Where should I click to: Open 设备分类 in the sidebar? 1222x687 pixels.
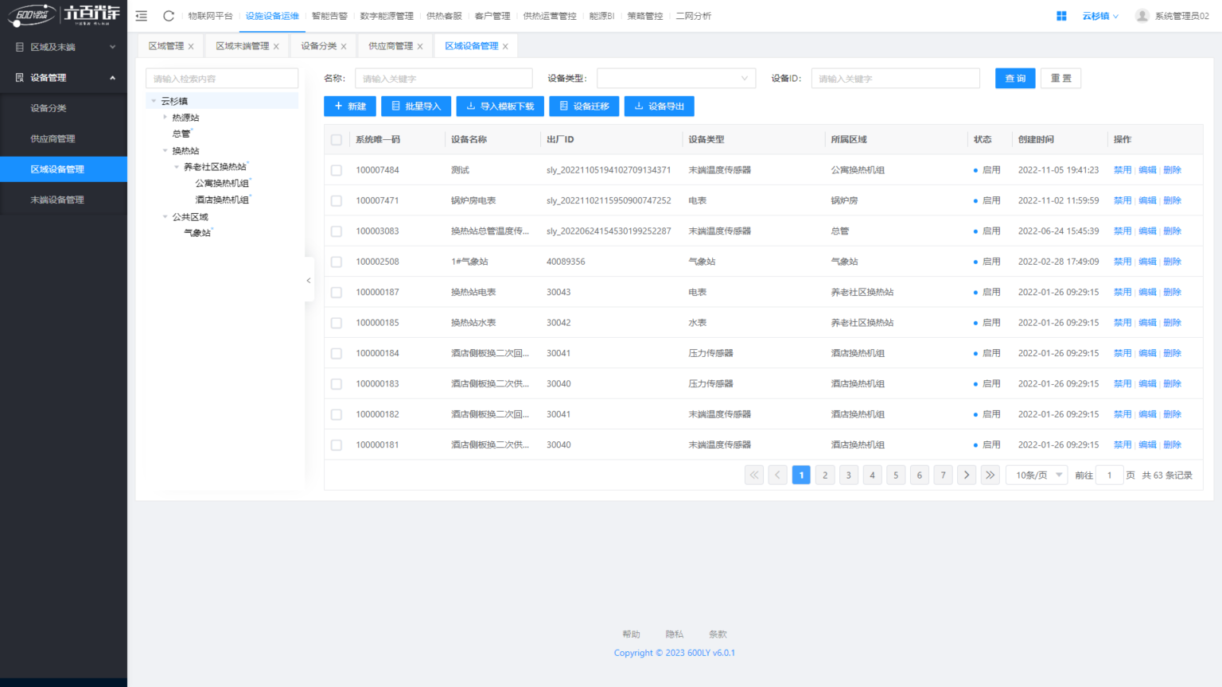pos(49,108)
